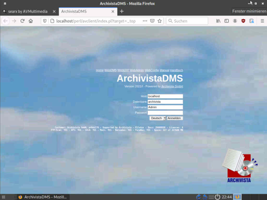
Task: Open the Firefox library icon
Action: [218, 21]
